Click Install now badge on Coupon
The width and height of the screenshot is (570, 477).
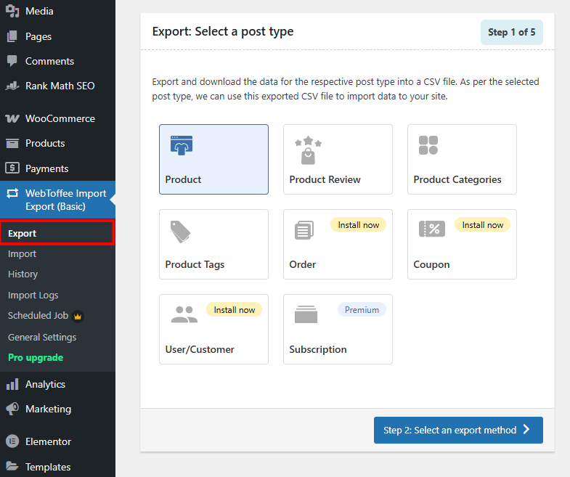point(483,225)
